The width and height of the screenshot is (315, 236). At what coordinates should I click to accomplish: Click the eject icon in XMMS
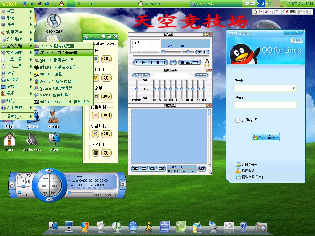173,62
